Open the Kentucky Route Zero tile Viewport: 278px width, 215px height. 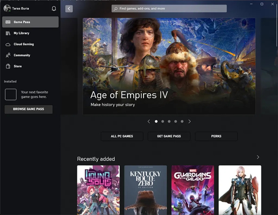point(145,190)
